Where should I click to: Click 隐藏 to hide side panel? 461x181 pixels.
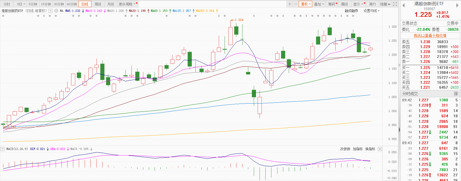tap(385, 4)
